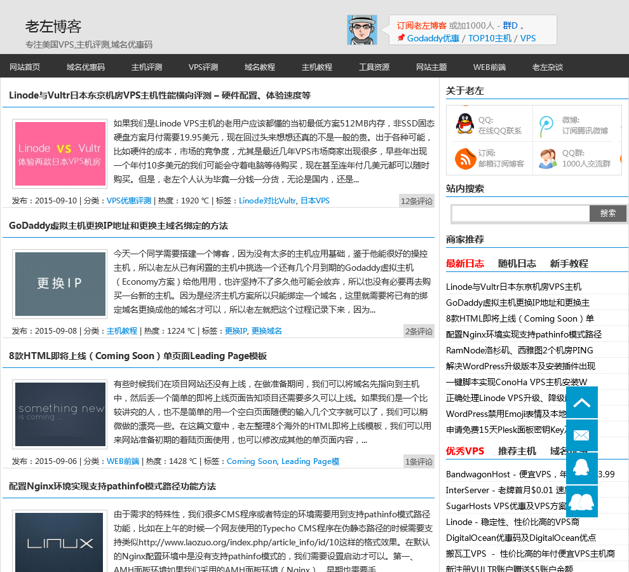Open 老左杂谈 navigation item
Image resolution: width=629 pixels, height=572 pixels.
[x=548, y=67]
